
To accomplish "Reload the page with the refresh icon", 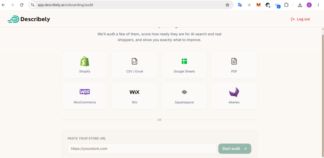I will point(22,5).
